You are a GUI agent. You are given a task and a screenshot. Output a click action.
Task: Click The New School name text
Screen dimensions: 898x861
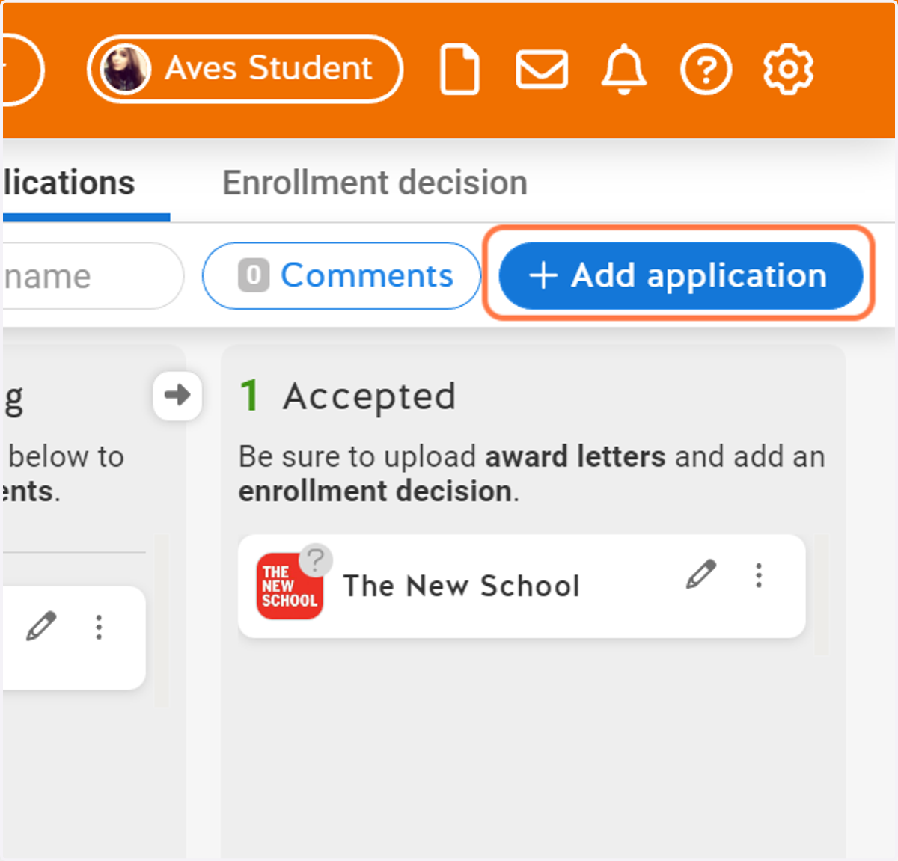point(462,586)
